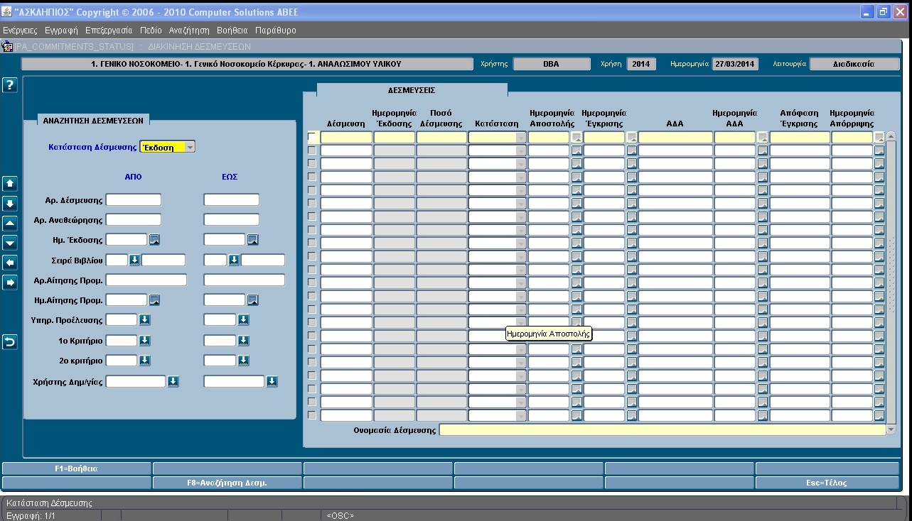912x521 pixels.
Task: Open the Κατάσταση dropdown in the last grid row
Action: 521,415
